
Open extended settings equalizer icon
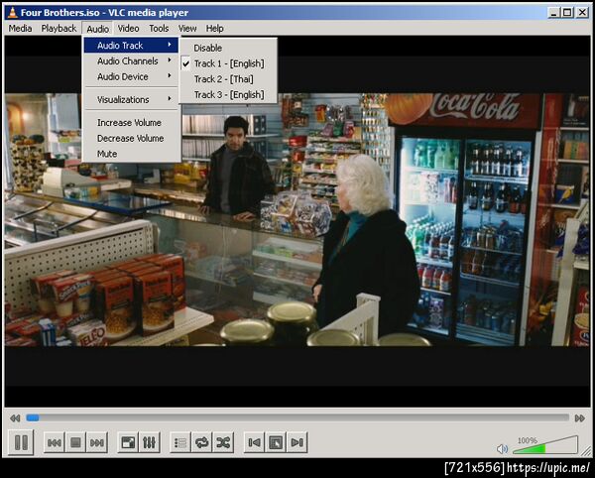pos(150,442)
